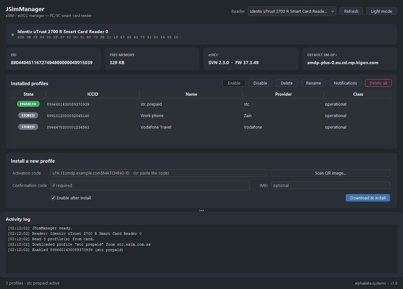Image resolution: width=403 pixels, height=289 pixels.
Task: Select the stc prepaid name cell
Action: [191, 104]
